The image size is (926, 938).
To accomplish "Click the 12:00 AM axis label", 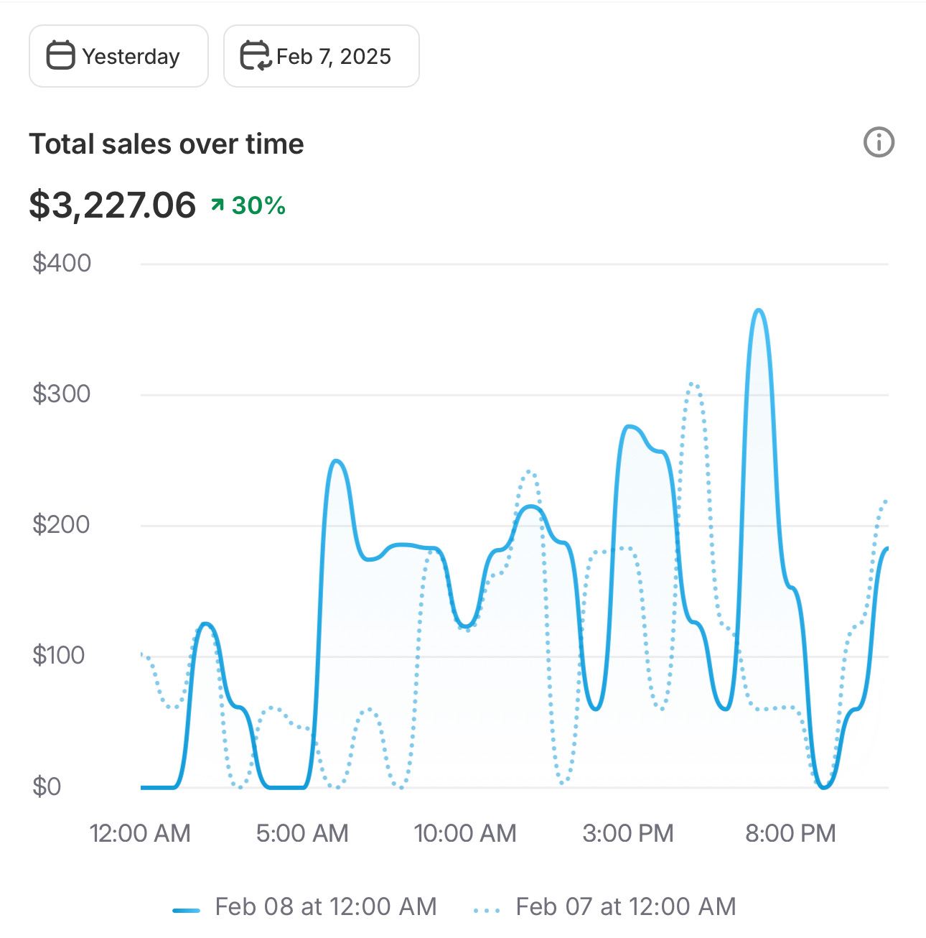I will click(x=140, y=833).
